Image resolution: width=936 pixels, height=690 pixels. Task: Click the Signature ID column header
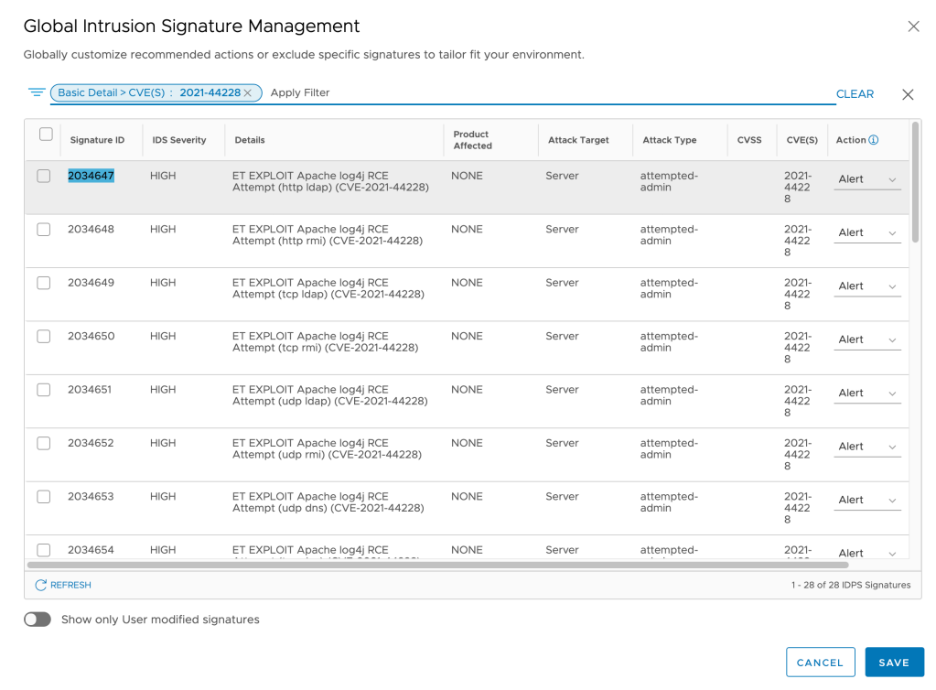(97, 140)
